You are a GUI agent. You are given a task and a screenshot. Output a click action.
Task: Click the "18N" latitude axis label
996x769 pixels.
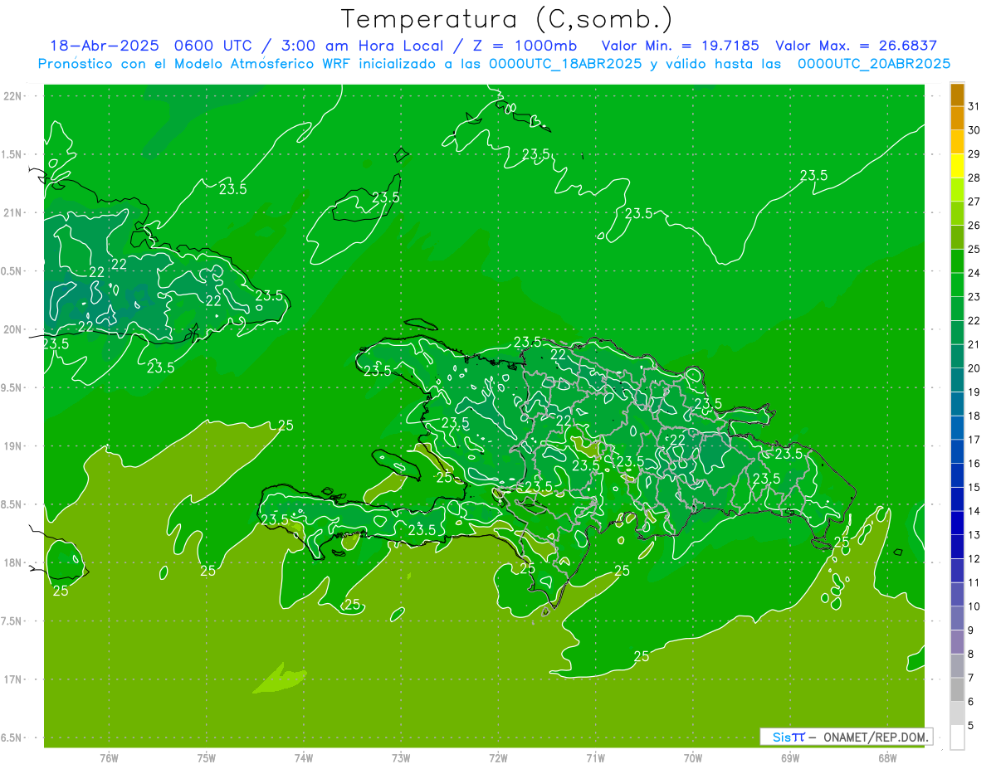pos(13,563)
